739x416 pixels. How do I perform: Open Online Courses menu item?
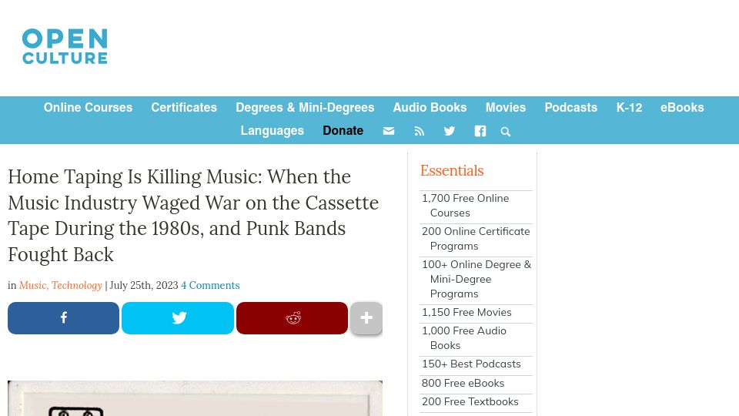tap(88, 108)
